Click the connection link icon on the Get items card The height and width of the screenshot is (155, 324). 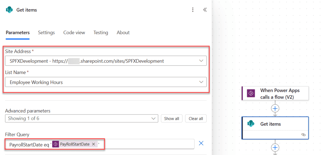[x=303, y=134]
